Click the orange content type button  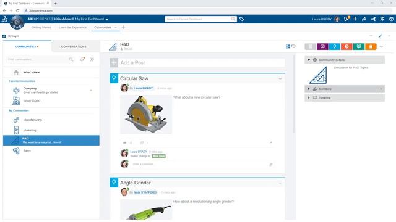pos(371,47)
